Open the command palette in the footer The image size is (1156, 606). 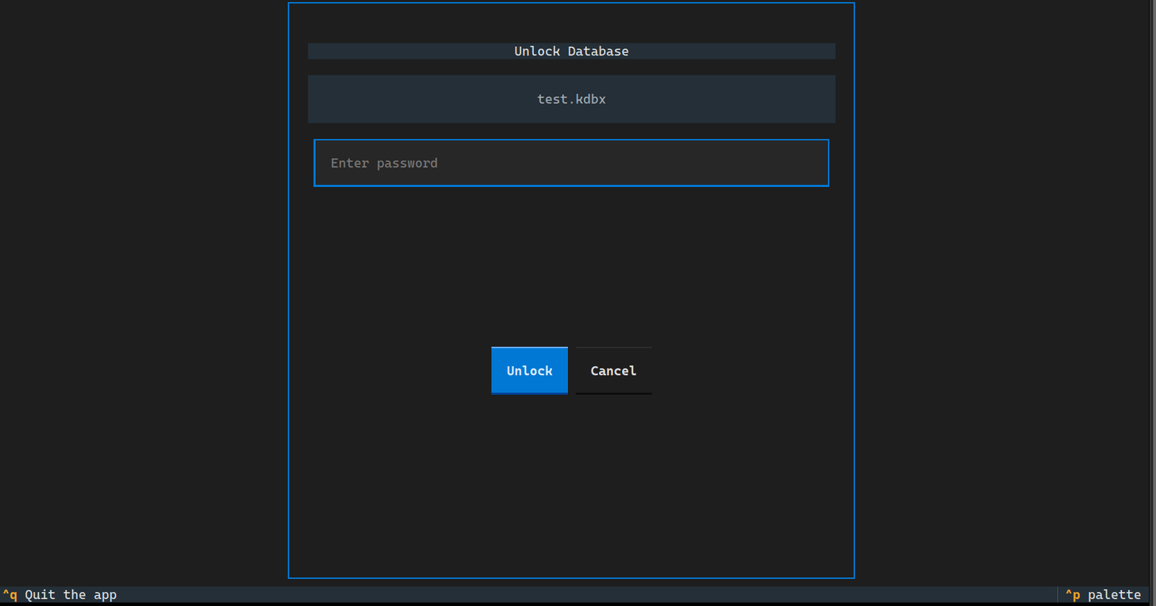tap(1103, 594)
